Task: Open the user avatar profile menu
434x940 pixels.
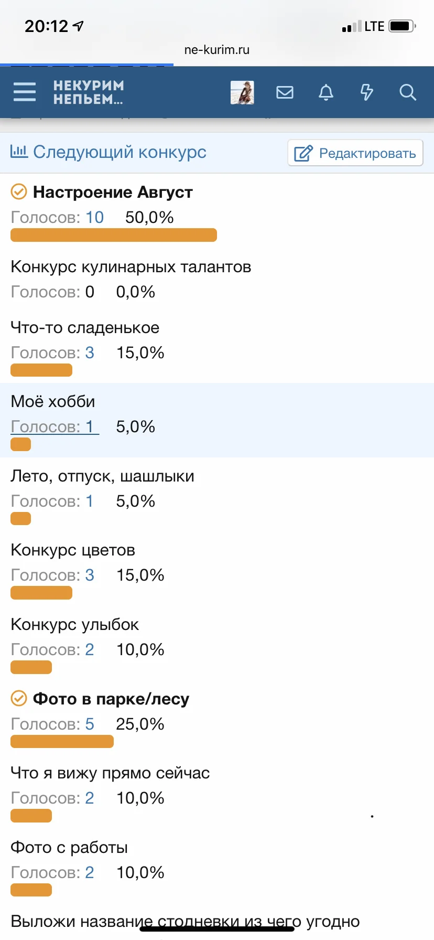Action: click(x=242, y=92)
